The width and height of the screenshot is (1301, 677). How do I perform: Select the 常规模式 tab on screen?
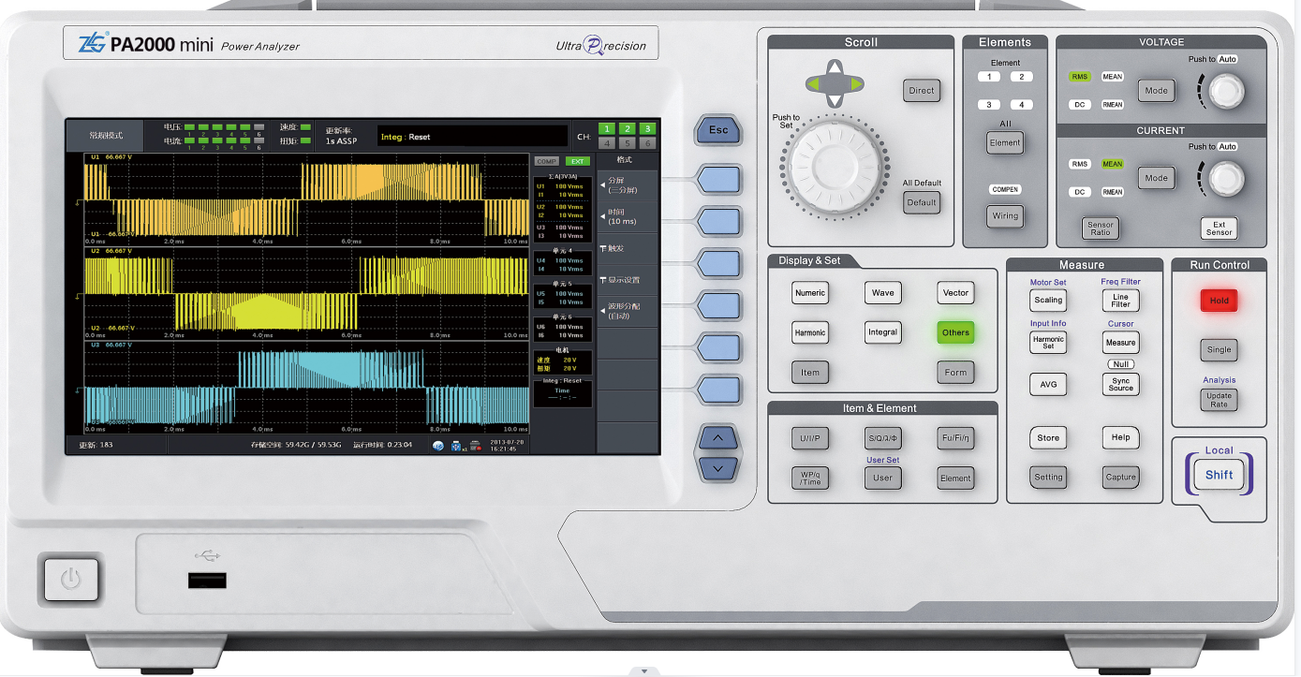(105, 135)
